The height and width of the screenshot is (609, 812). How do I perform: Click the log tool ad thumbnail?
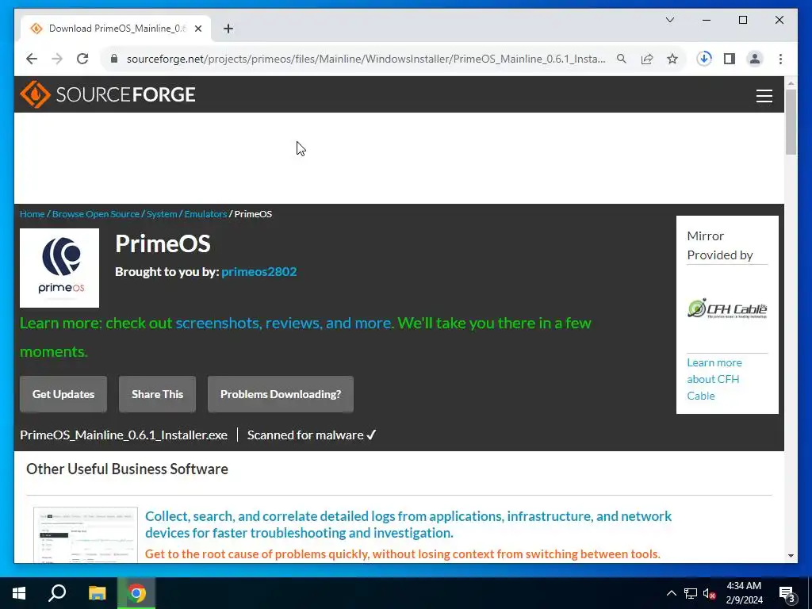pyautogui.click(x=86, y=535)
